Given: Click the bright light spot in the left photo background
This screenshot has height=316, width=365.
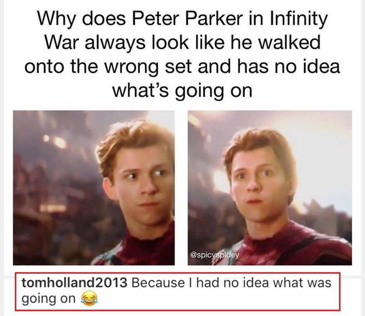Looking at the screenshot, I should pyautogui.click(x=59, y=141).
